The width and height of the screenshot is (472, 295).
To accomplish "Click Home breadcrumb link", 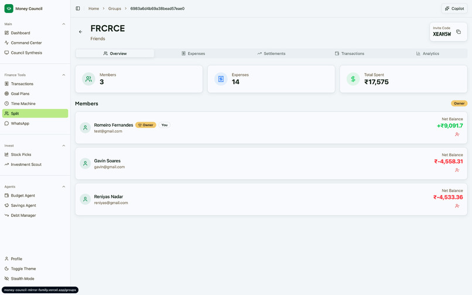I will 94,8.
